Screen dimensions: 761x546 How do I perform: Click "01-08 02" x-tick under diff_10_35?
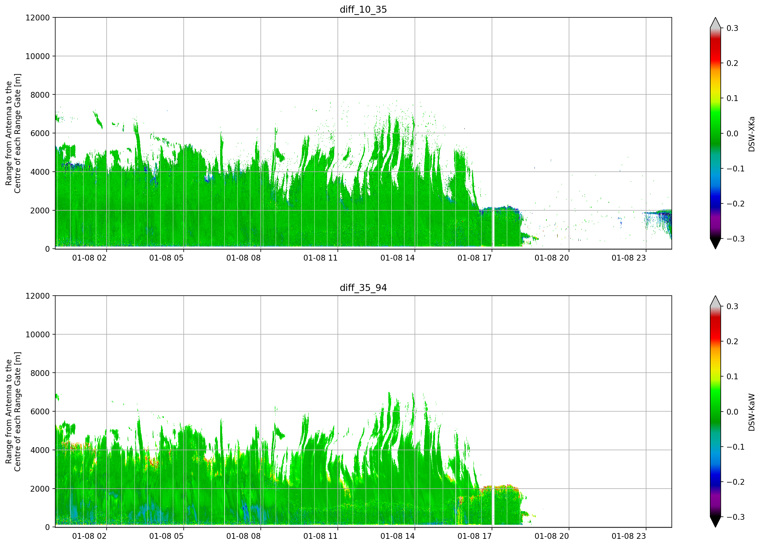(x=89, y=258)
